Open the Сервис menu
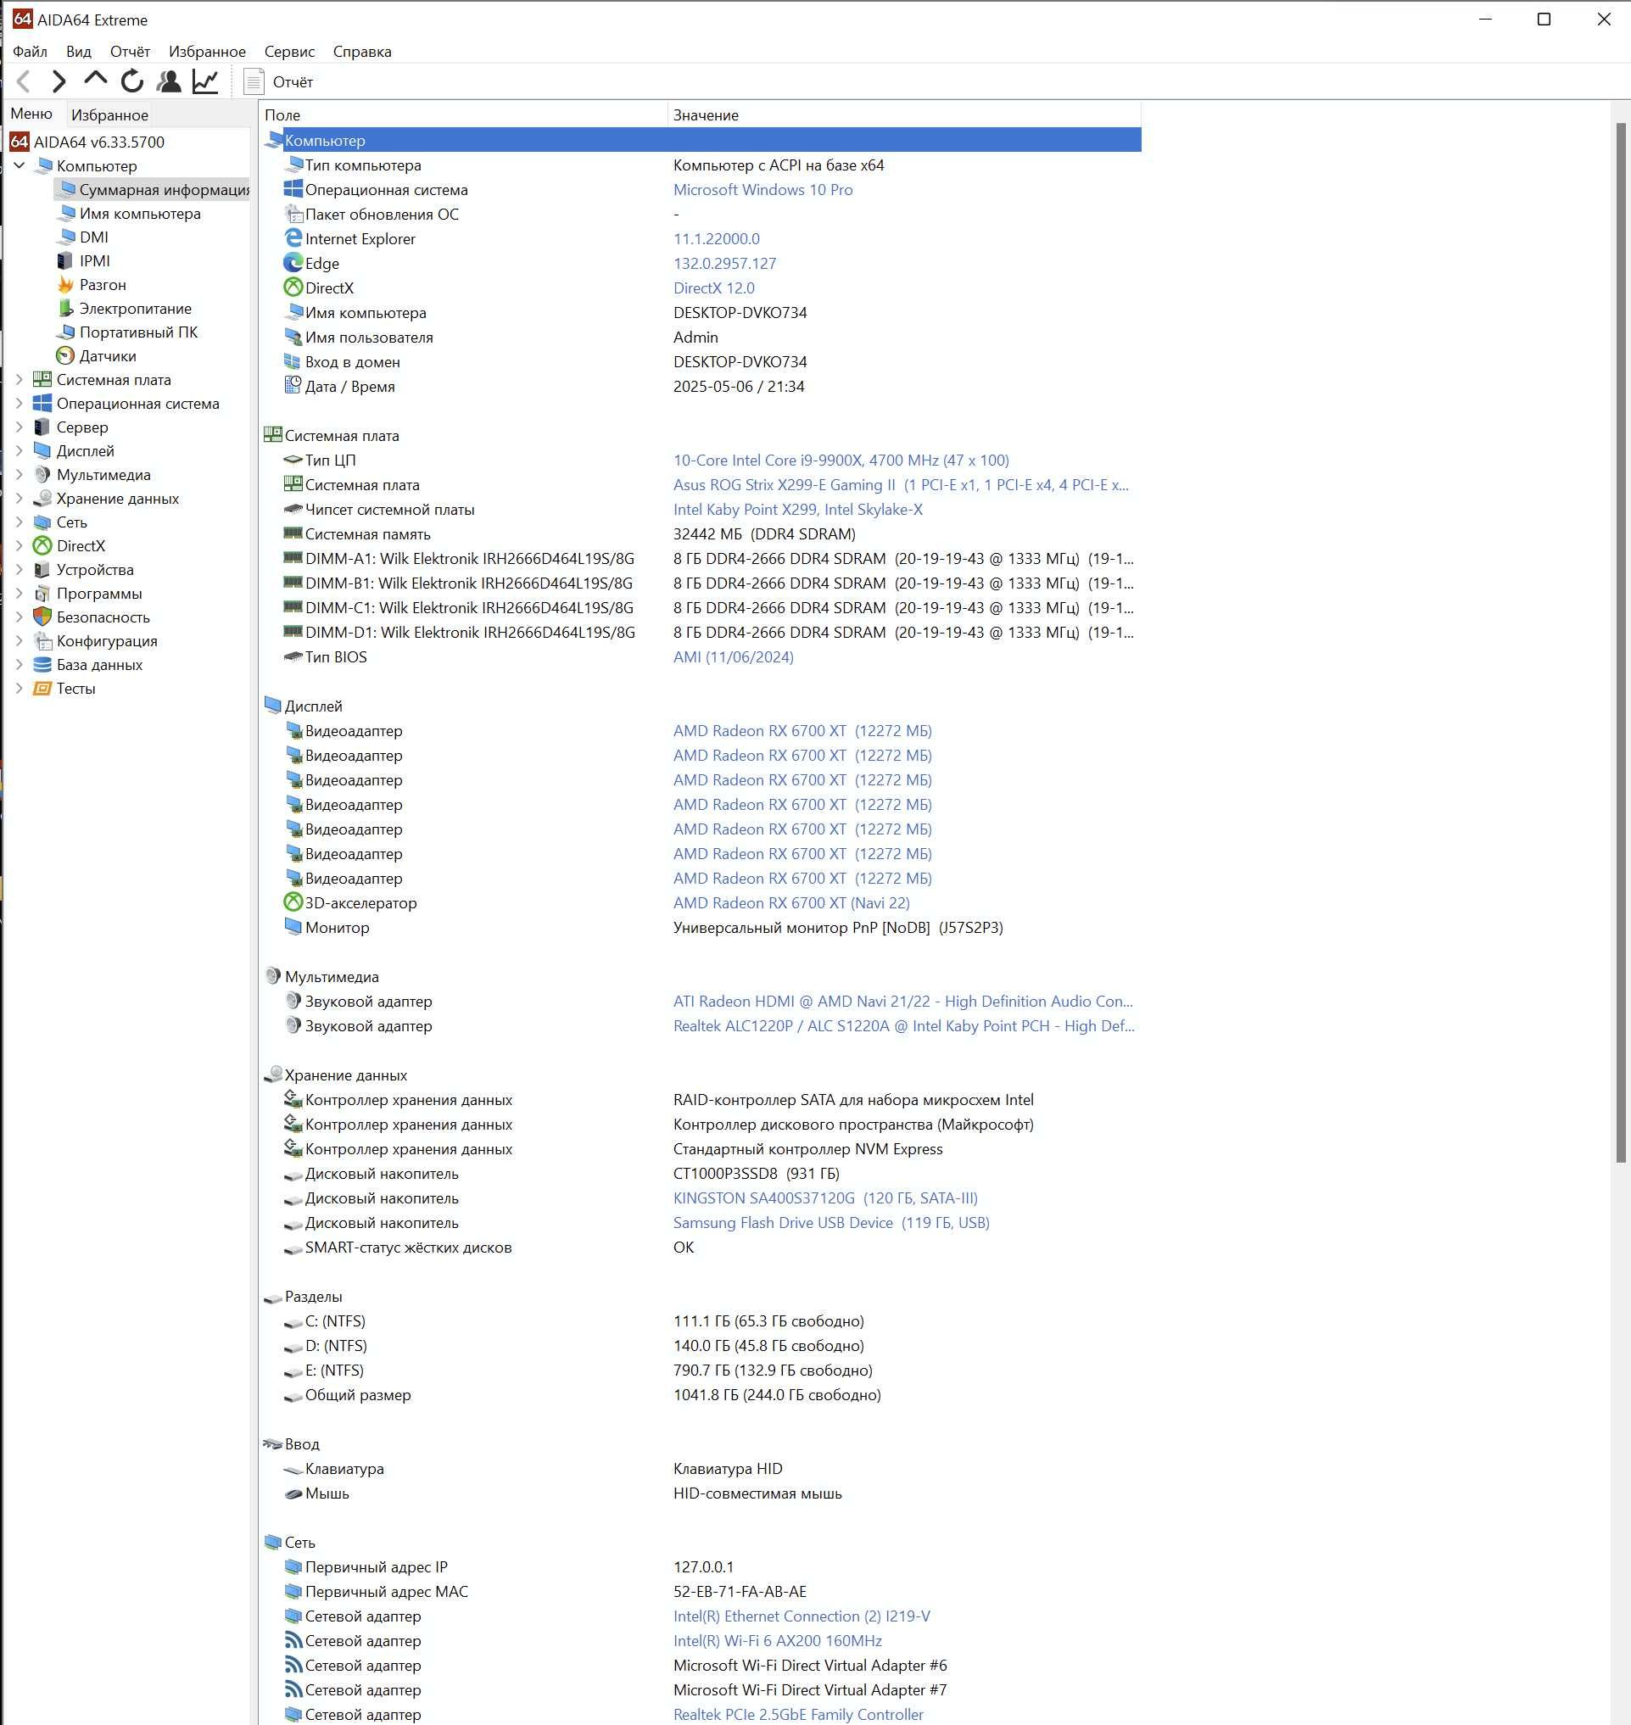Screen dimensions: 1631x1725 click(289, 51)
